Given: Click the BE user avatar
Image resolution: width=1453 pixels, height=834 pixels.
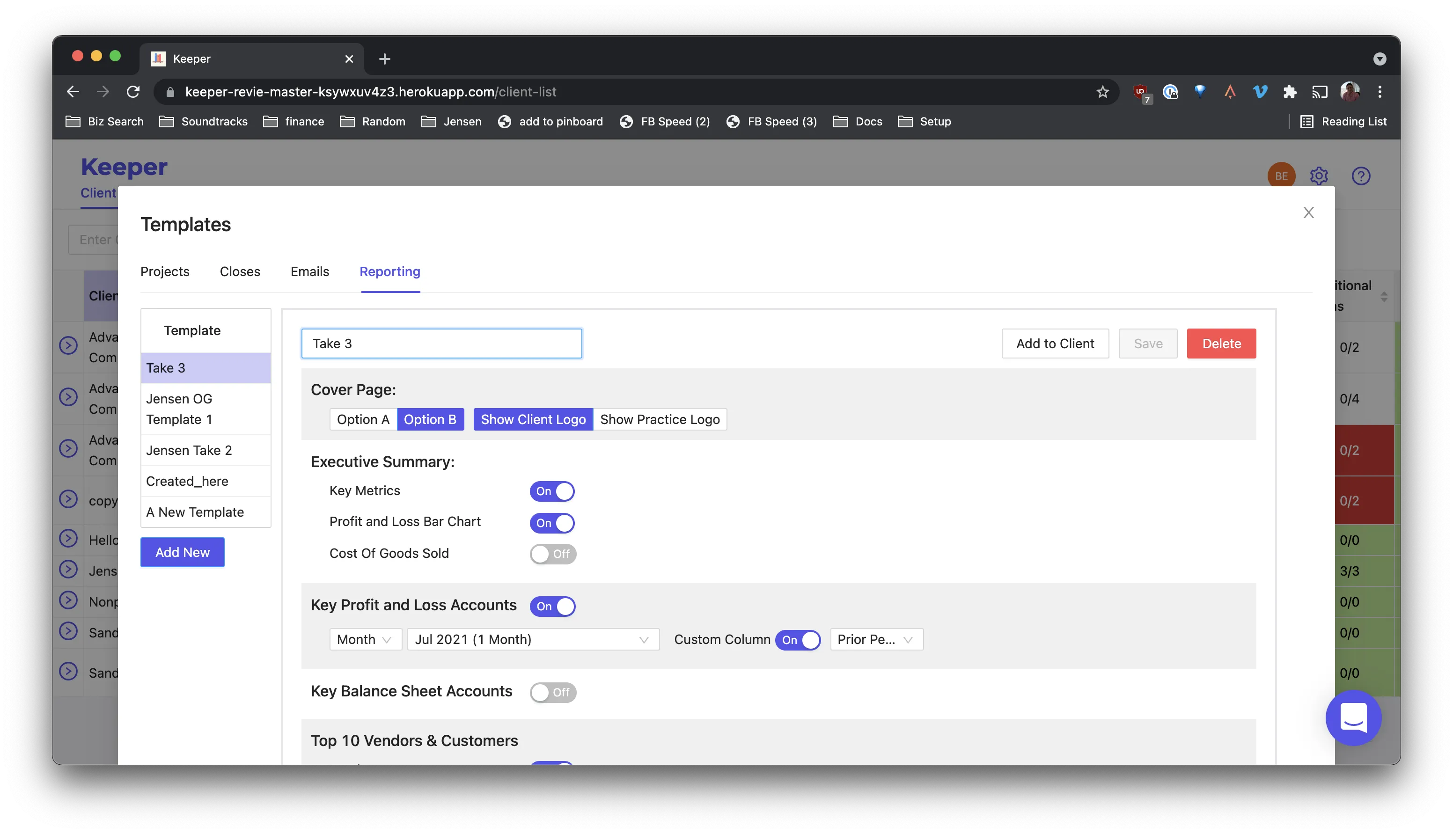Looking at the screenshot, I should pos(1281,176).
